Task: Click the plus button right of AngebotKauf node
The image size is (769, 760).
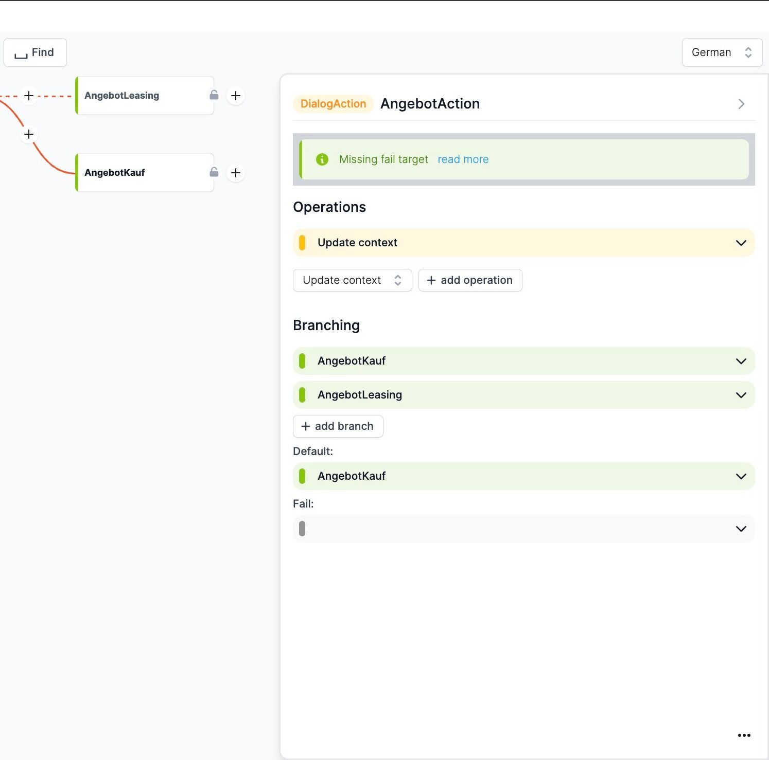Action: click(236, 173)
